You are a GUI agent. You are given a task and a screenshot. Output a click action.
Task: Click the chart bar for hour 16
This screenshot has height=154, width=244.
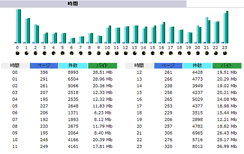(163, 33)
